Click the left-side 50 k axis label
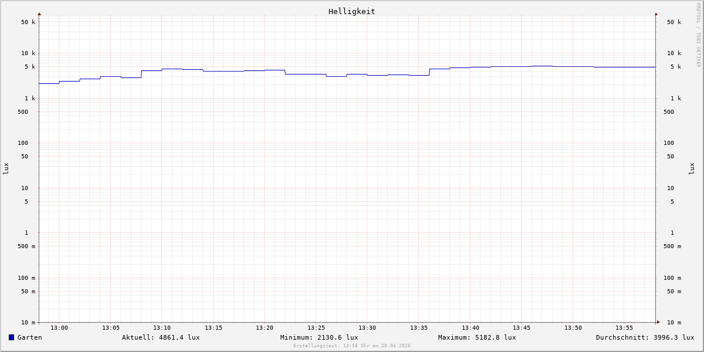Viewport: 704px width, 352px height. (x=28, y=22)
